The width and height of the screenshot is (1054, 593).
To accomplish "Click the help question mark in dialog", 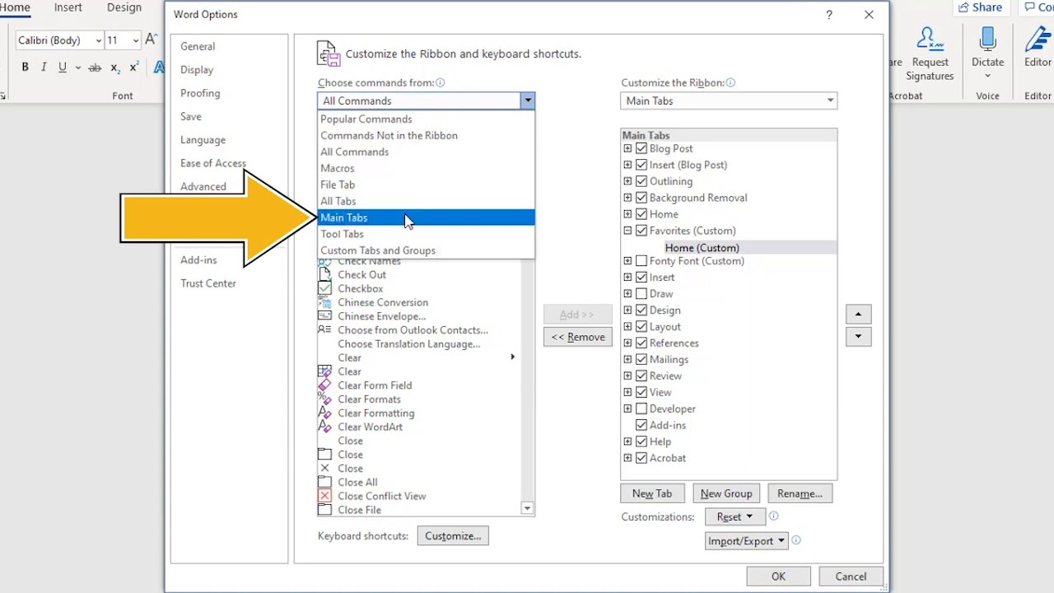I will click(x=829, y=15).
